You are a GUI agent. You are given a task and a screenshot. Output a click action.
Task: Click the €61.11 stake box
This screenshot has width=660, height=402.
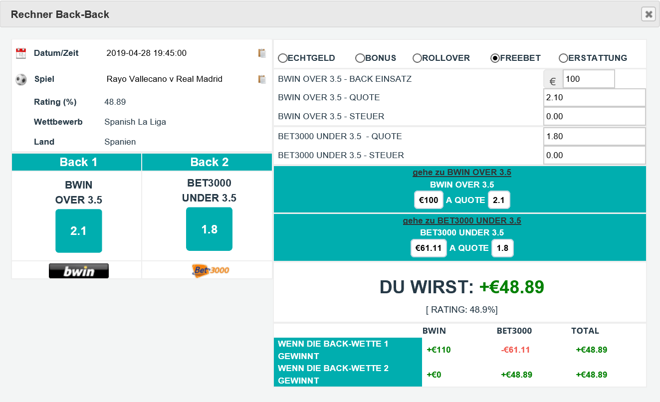(429, 248)
